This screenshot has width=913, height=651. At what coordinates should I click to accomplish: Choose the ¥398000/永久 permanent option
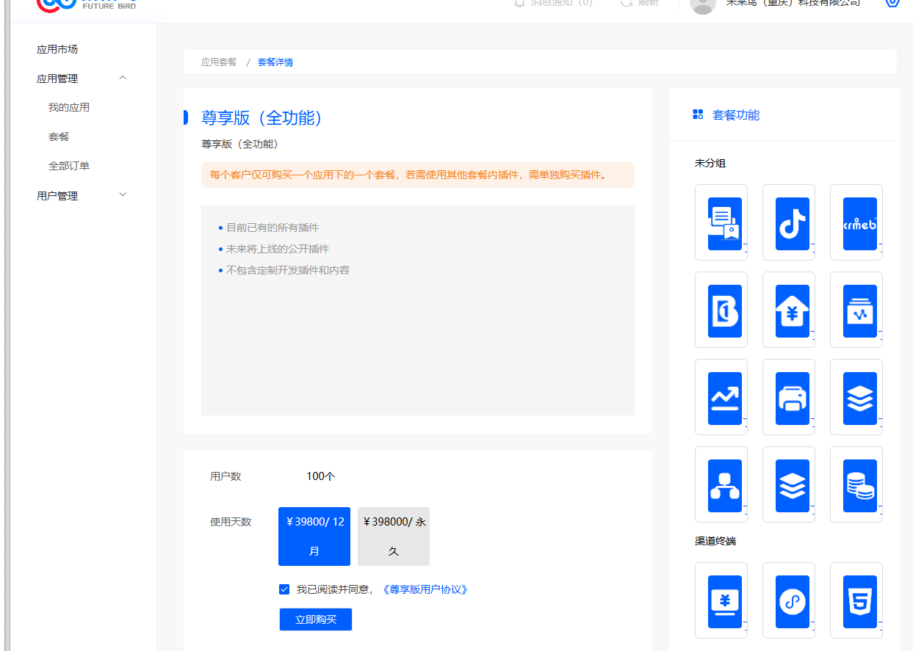coord(394,537)
